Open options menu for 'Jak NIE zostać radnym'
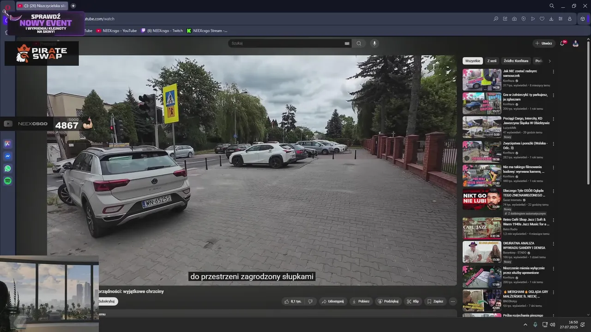The width and height of the screenshot is (591, 332). (x=553, y=71)
